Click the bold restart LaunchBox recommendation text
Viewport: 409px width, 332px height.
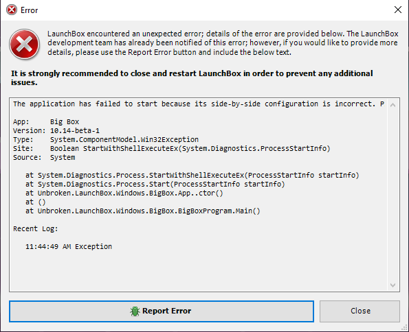pos(192,78)
